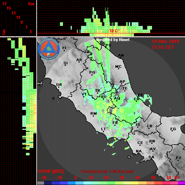This screenshot has height=185, width=185.
Task: Click the '-10 C°' isotherm label
Action: click(x=114, y=31)
